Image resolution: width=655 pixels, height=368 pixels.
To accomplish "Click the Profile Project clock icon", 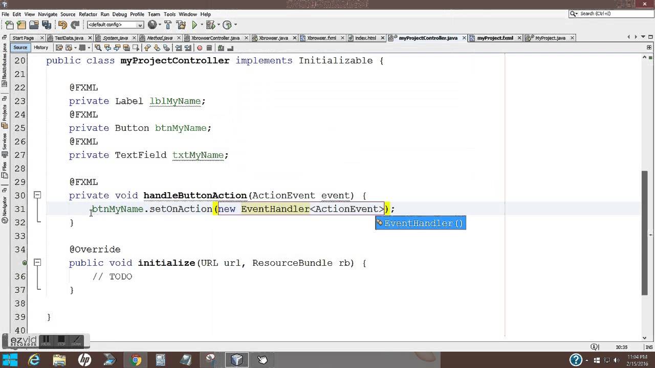I will tap(227, 25).
